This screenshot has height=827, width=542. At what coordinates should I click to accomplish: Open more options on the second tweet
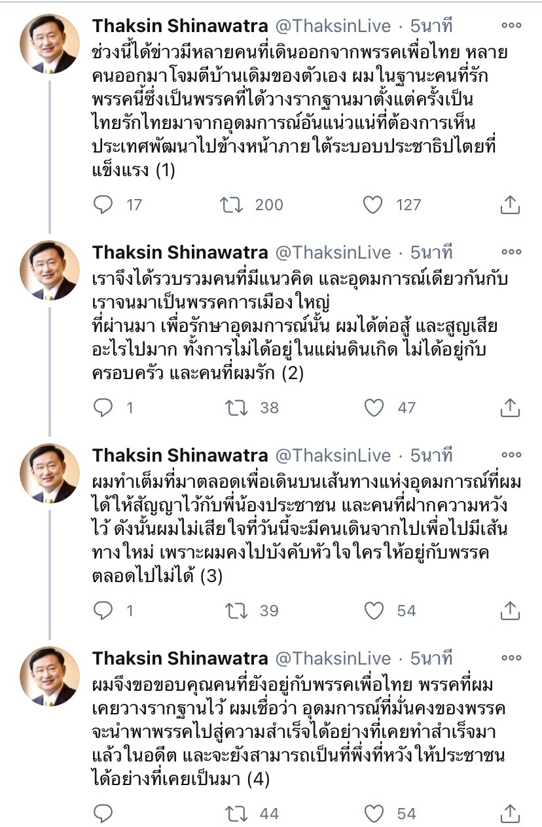(x=511, y=252)
